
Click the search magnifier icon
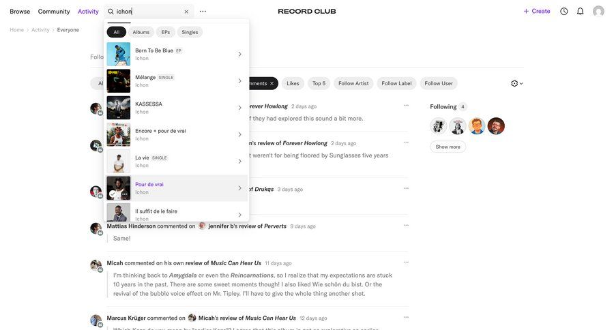(x=111, y=12)
